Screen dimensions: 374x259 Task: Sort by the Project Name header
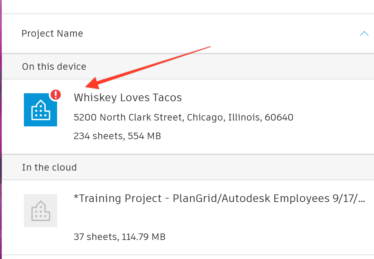click(52, 33)
